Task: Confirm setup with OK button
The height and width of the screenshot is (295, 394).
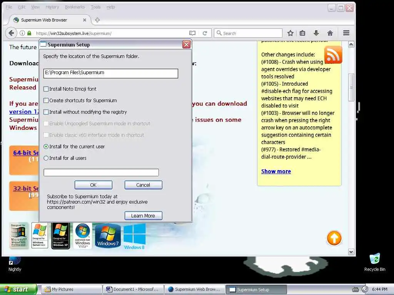Action: tap(93, 185)
